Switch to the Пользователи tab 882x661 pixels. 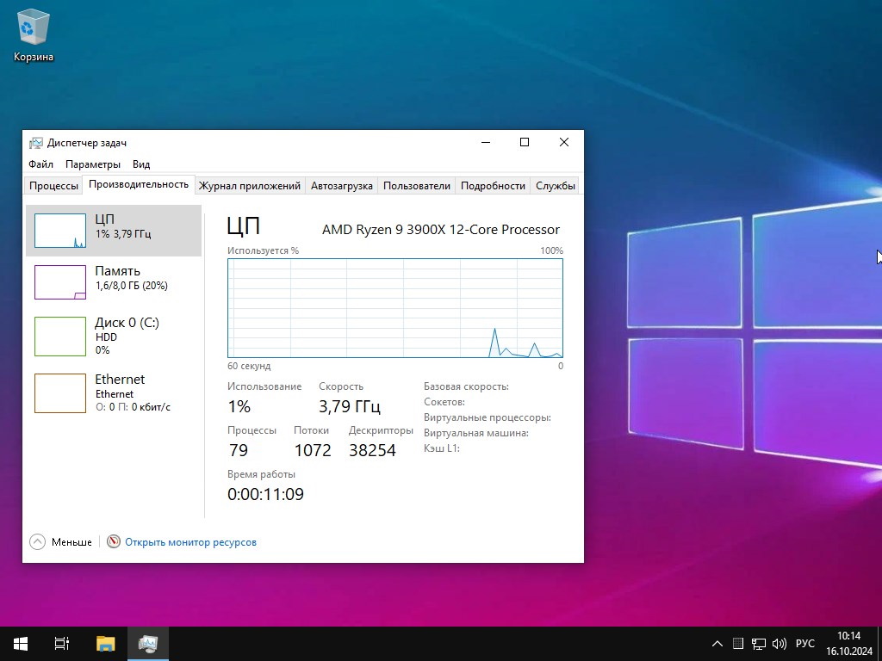(416, 186)
